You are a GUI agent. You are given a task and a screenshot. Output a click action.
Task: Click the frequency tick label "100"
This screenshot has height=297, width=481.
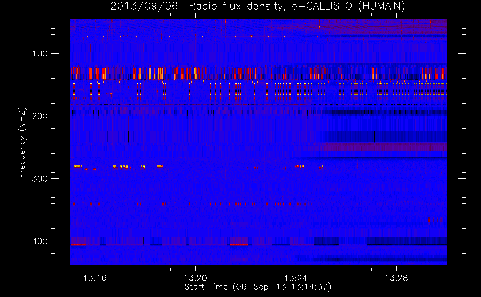40,54
